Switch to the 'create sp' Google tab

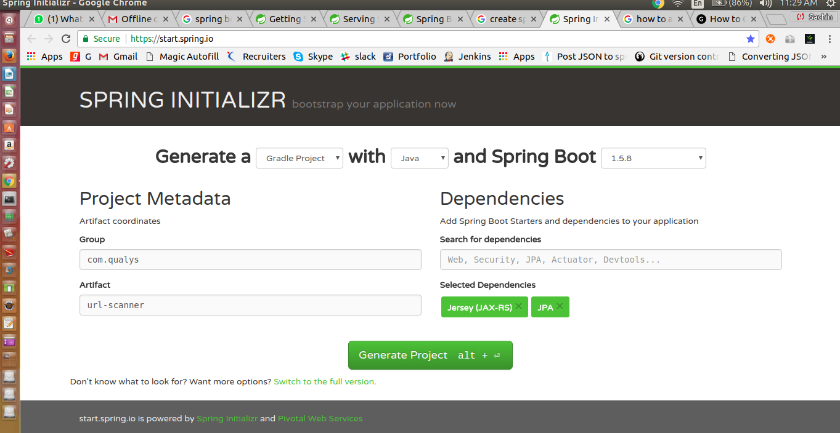pos(505,19)
